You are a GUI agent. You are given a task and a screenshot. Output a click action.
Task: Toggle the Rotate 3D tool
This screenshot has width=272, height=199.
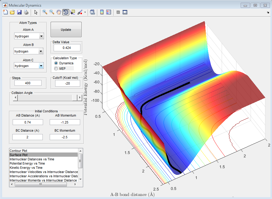(66, 12)
